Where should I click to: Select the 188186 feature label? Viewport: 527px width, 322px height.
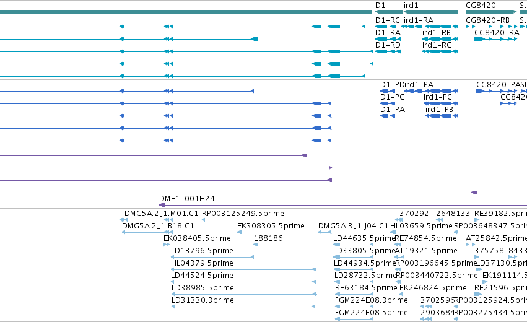pos(268,238)
